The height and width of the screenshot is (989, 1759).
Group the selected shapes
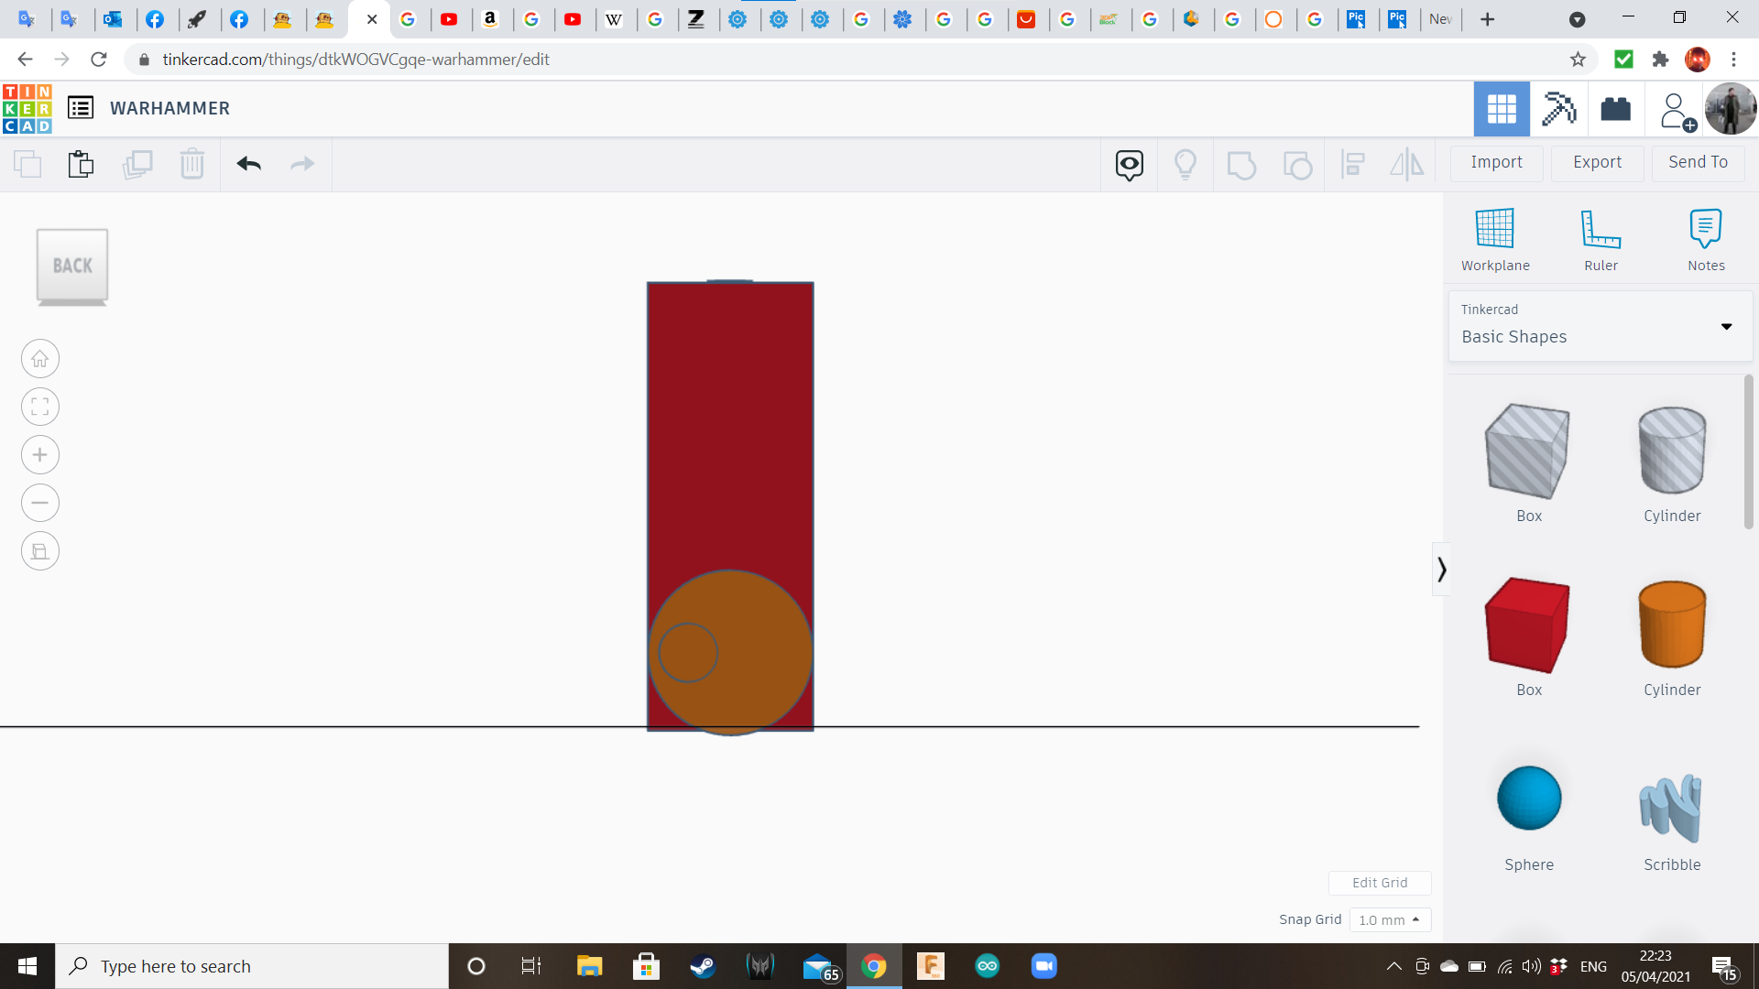(x=1241, y=164)
